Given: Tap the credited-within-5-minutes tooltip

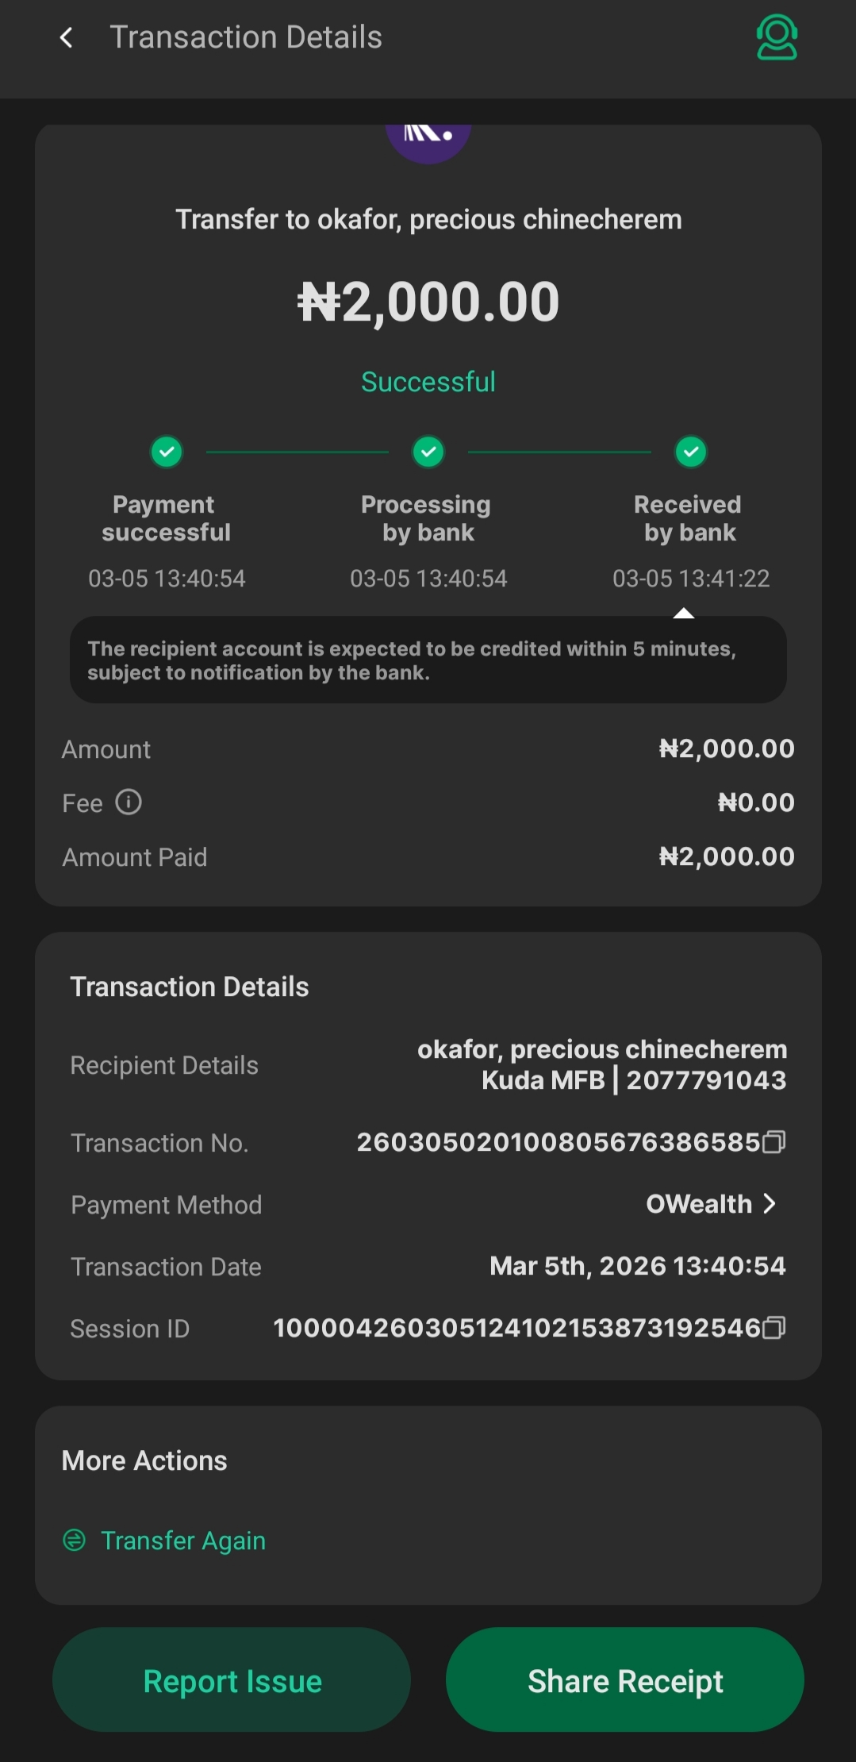Looking at the screenshot, I should pyautogui.click(x=428, y=660).
